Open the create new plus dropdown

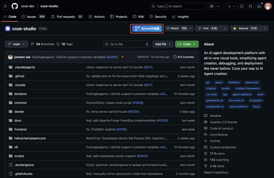231,6
